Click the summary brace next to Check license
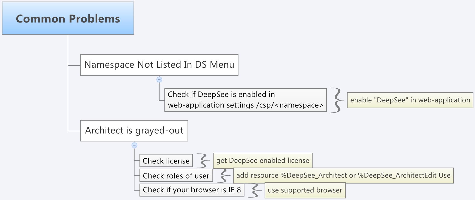 (x=203, y=161)
